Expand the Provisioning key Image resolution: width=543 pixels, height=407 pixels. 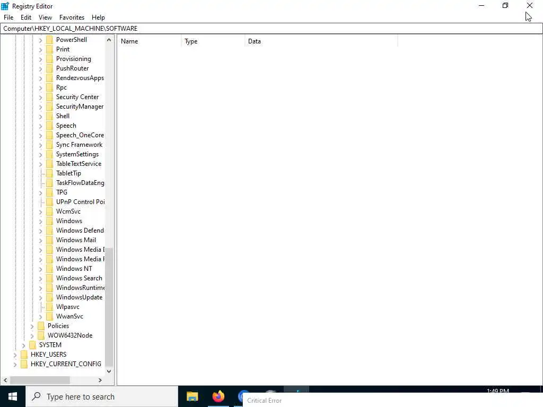click(40, 59)
